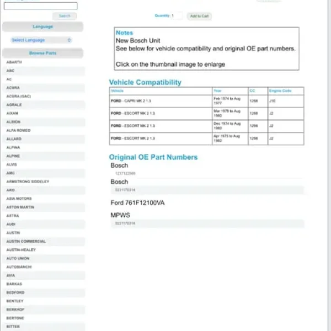Viewport: 331px width, 331px height.
Task: Select the ACURA brand without GAC
Action: tap(13, 88)
